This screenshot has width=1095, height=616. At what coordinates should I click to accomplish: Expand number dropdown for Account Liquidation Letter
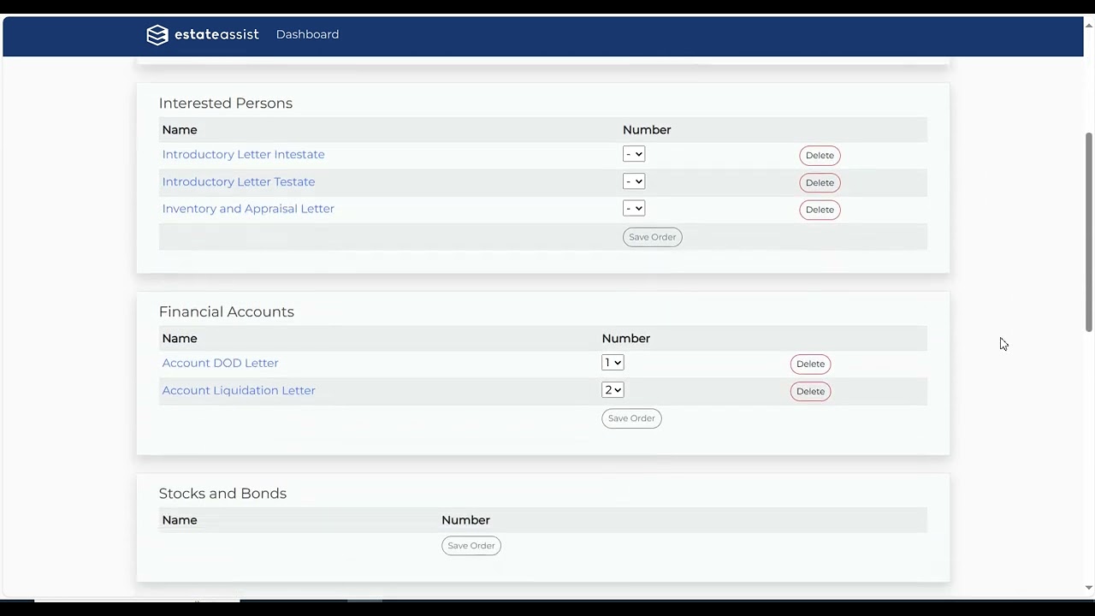(x=613, y=390)
